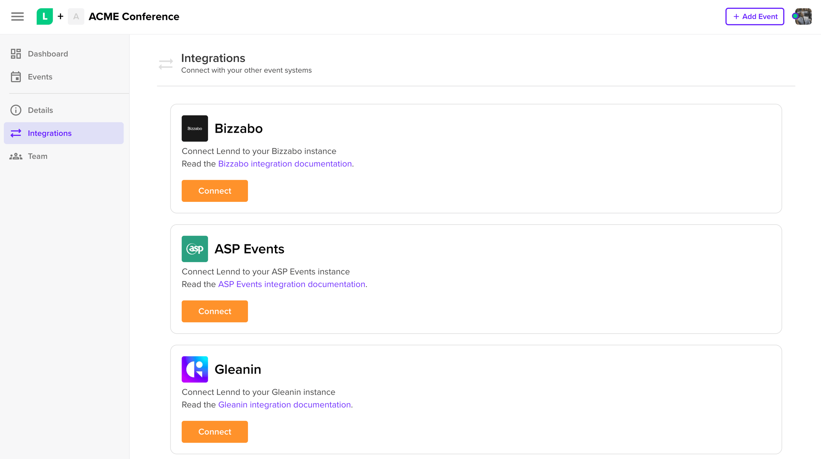Click the ASP Events logo
The width and height of the screenshot is (821, 459).
195,249
